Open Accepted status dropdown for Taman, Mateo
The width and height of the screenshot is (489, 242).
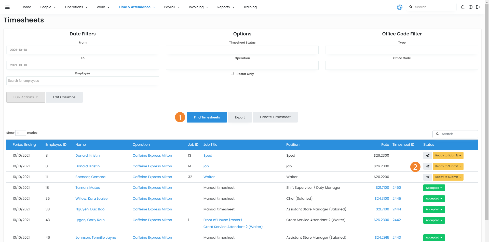(x=434, y=188)
